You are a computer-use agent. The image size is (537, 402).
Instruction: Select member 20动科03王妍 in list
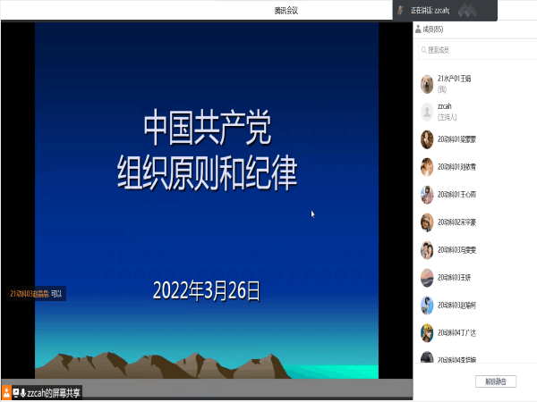tap(455, 278)
